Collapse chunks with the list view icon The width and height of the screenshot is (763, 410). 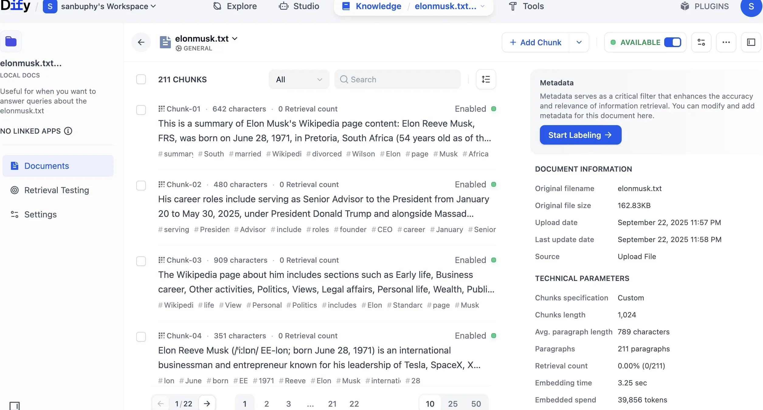coord(486,79)
